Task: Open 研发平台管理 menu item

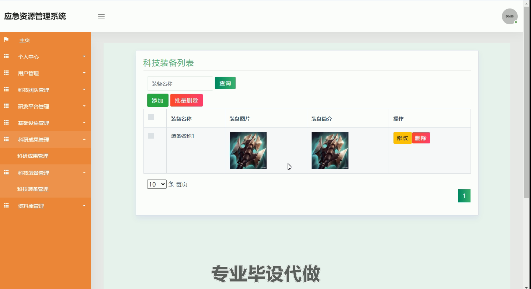Action: pos(34,107)
